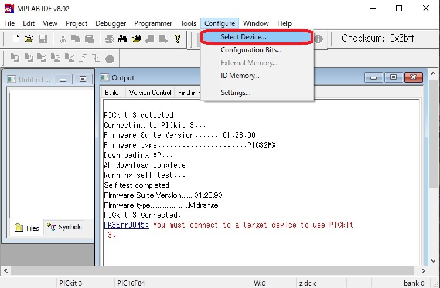Open the View menu
440x288 pixels.
coord(50,23)
